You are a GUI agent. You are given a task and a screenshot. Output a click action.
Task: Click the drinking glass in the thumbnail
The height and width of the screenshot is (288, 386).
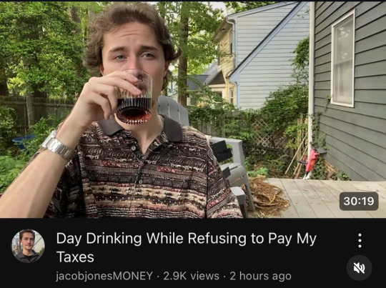[x=134, y=96]
